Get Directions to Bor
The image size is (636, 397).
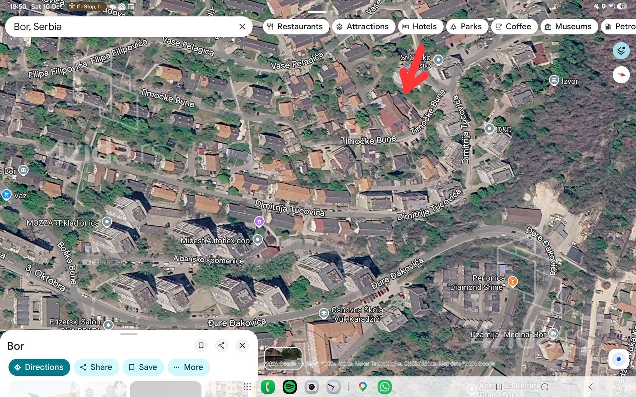(39, 367)
